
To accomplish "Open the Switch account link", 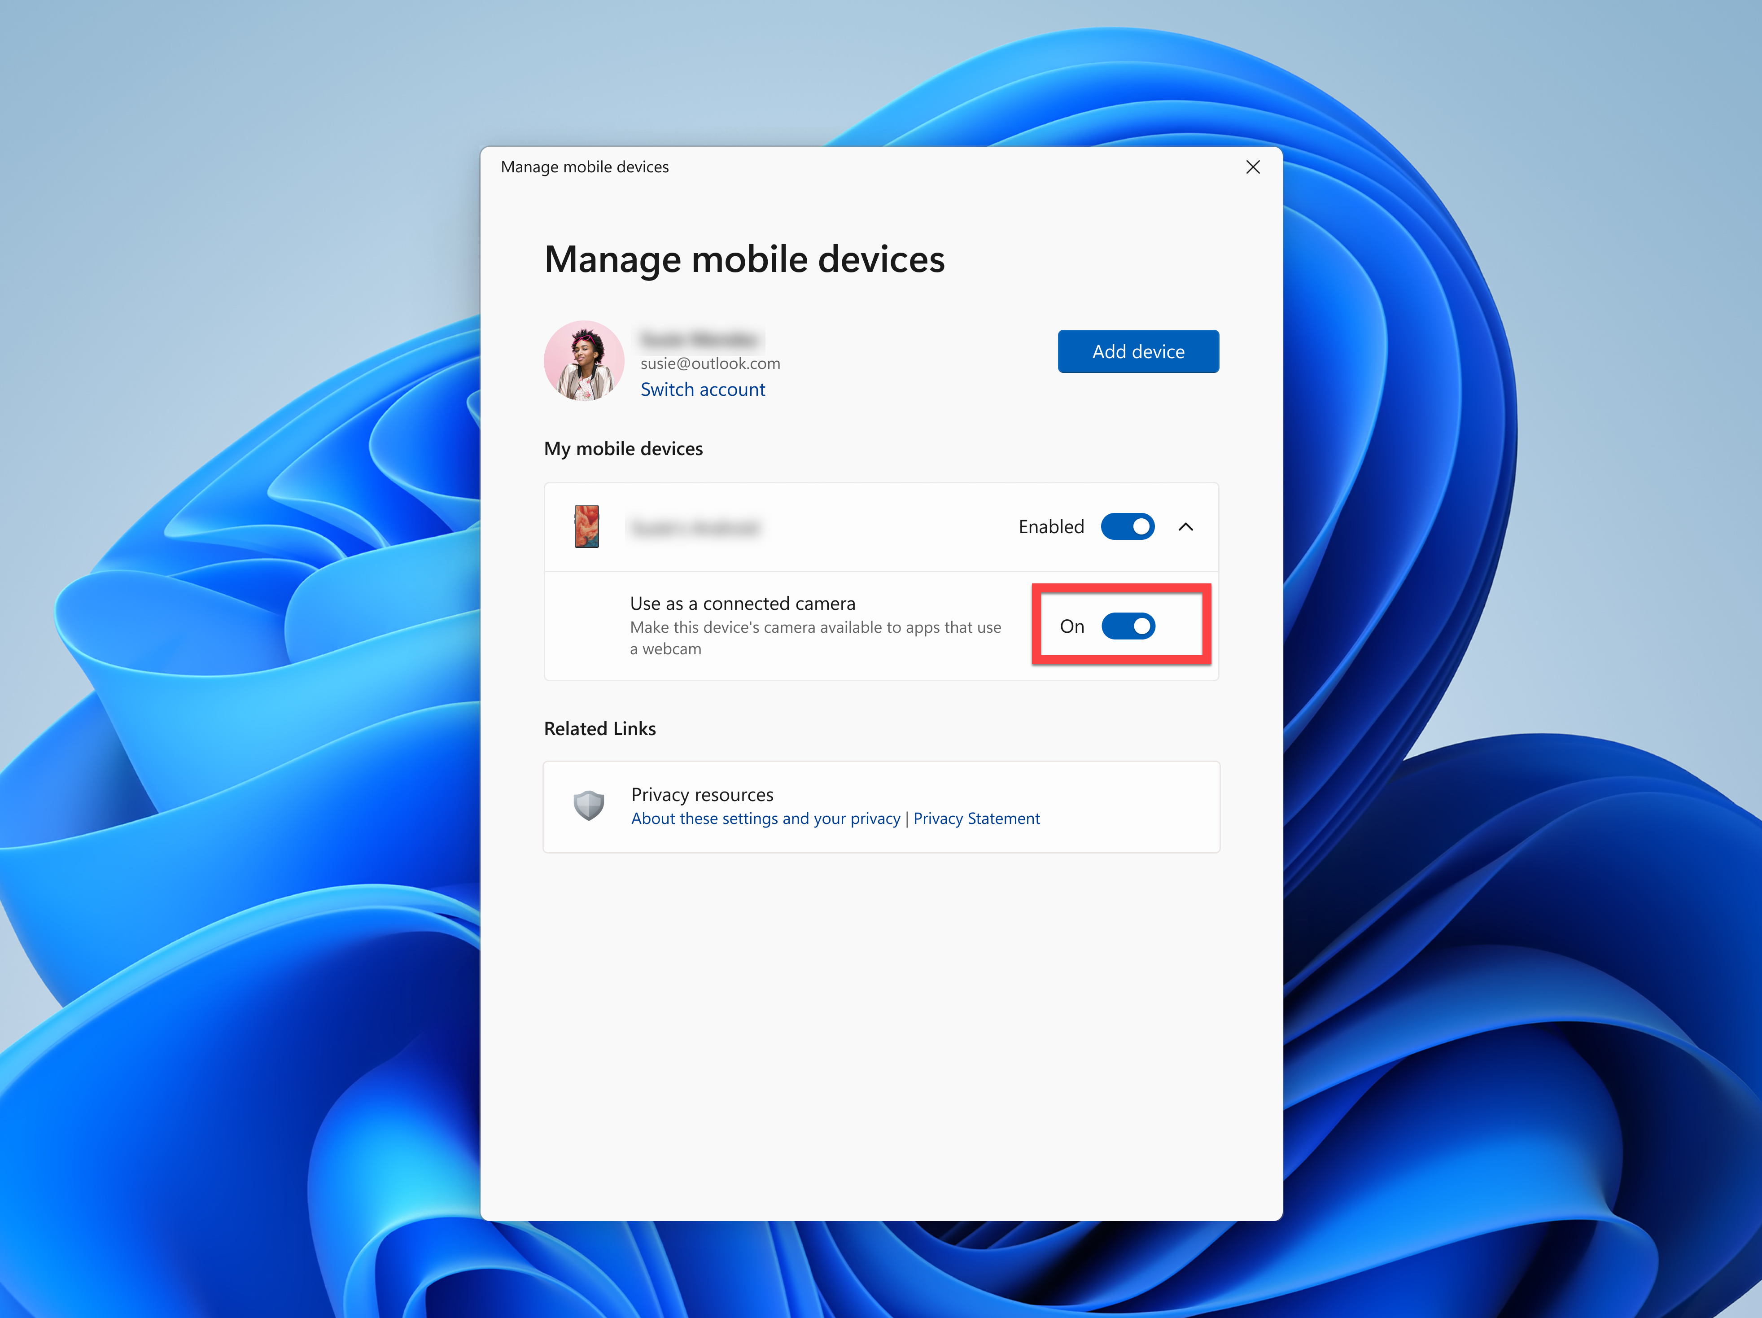I will 703,390.
